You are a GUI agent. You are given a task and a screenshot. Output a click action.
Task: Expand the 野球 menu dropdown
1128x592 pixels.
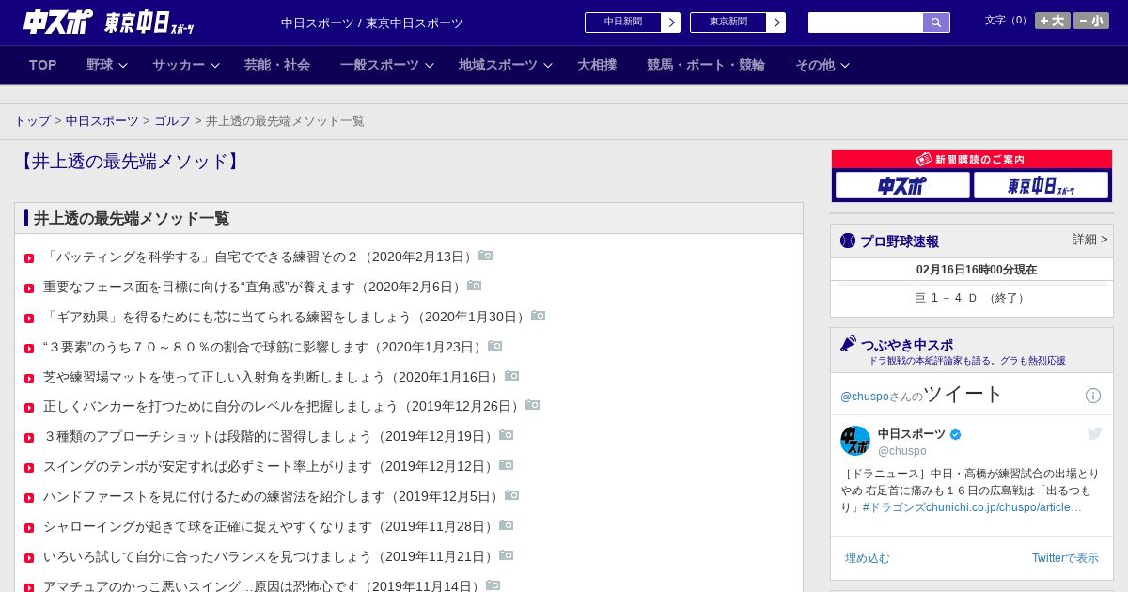[106, 65]
